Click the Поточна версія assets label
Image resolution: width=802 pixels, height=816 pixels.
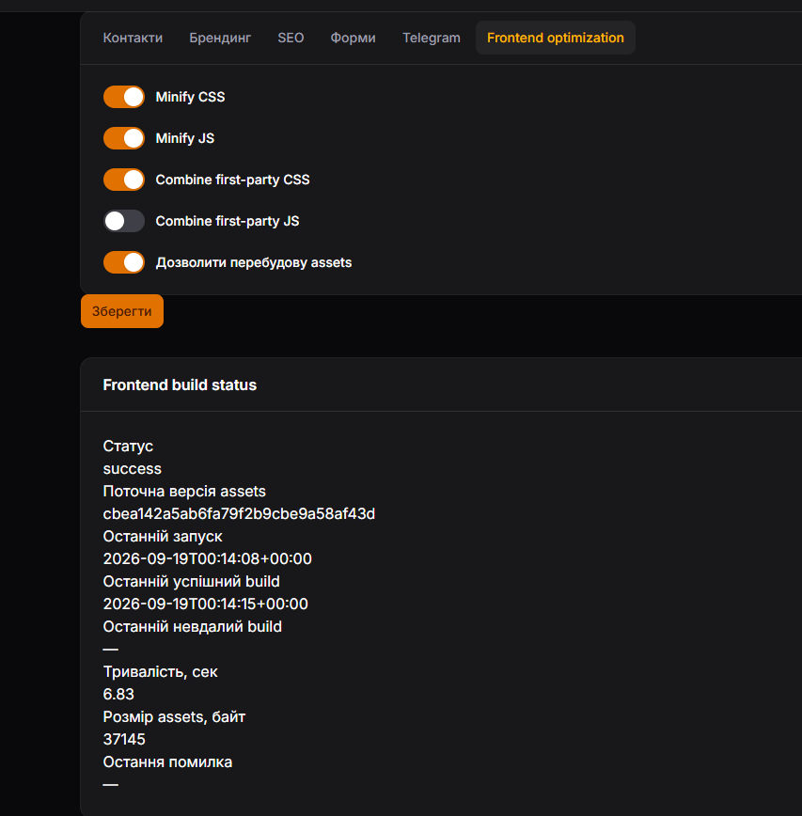pyautogui.click(x=184, y=492)
